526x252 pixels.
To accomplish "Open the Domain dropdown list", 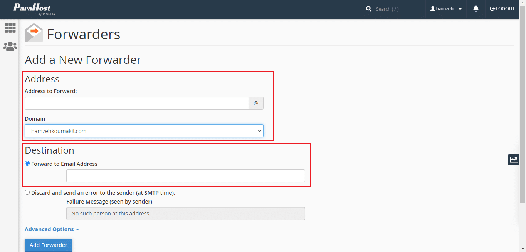I will [x=144, y=131].
